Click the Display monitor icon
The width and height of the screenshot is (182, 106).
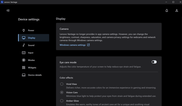pyautogui.click(x=24, y=38)
